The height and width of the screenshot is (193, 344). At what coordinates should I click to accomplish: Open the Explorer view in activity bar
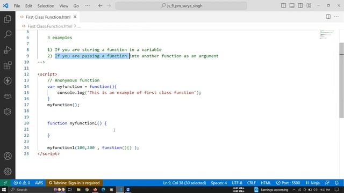click(x=8, y=19)
